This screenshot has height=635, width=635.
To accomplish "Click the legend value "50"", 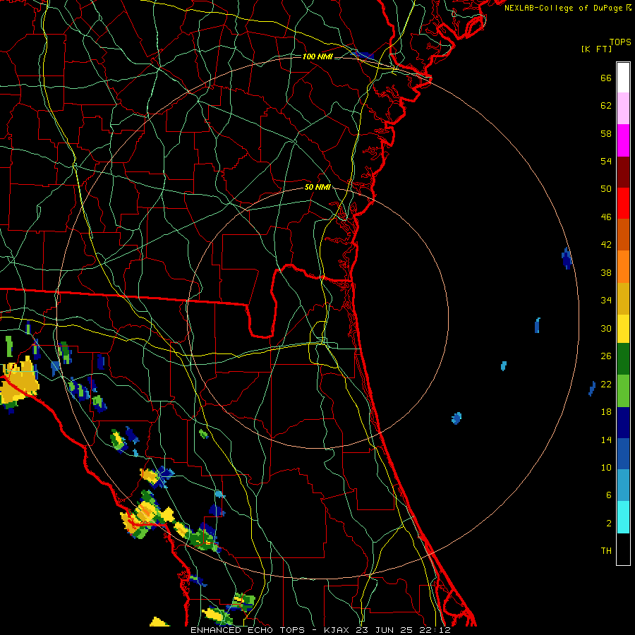I will click(606, 189).
